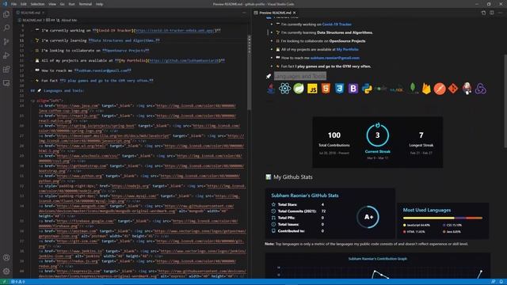Open notifications bell in the status bar
The width and height of the screenshot is (507, 285).
pos(501,282)
